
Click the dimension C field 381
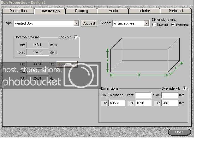click(x=170, y=103)
